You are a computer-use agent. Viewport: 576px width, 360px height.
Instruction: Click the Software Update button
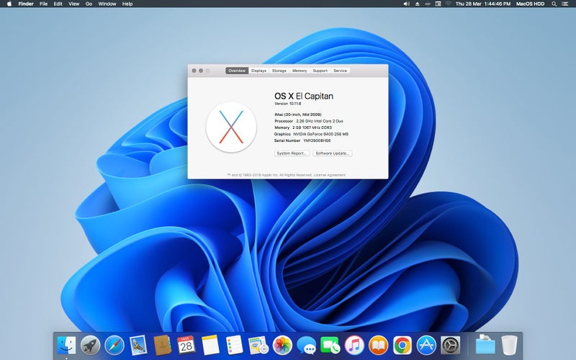333,153
